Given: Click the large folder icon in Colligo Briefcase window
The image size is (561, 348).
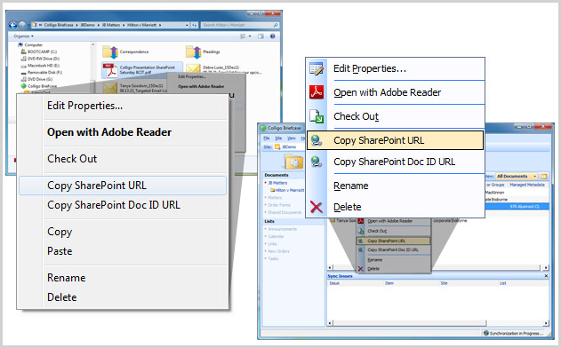Looking at the screenshot, I should [x=293, y=162].
